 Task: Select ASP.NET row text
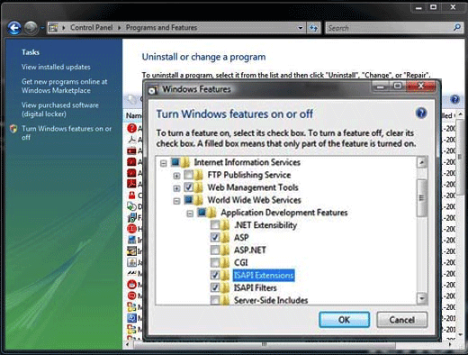coord(250,250)
